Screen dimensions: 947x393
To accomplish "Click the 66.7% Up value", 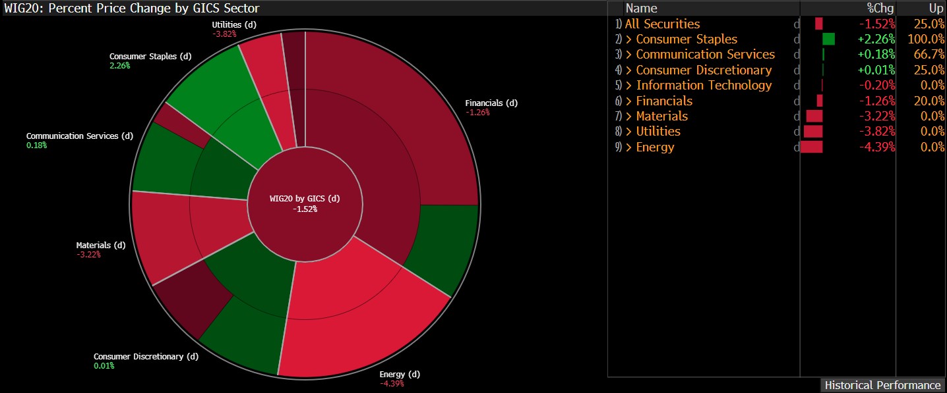I will click(929, 55).
